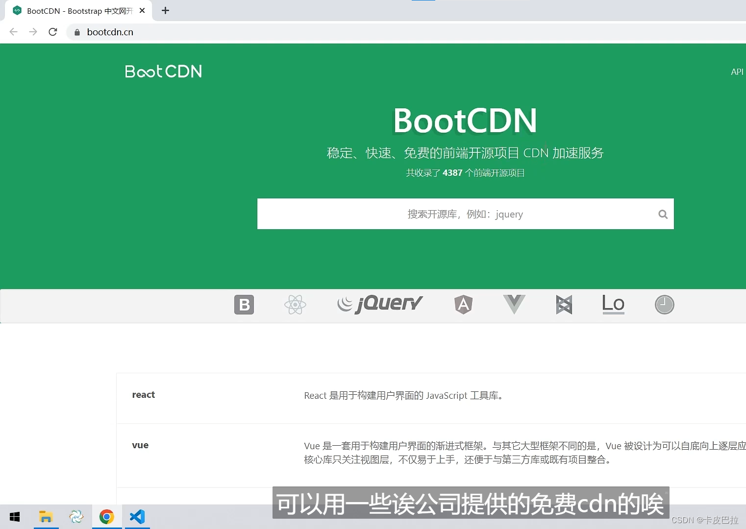Screen dimensions: 746x529
Task: Click the CDN tagline subtitle text
Action: tap(465, 153)
